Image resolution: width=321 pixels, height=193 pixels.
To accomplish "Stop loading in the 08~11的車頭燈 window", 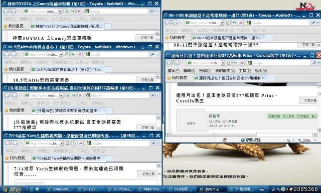I will pos(241,23).
